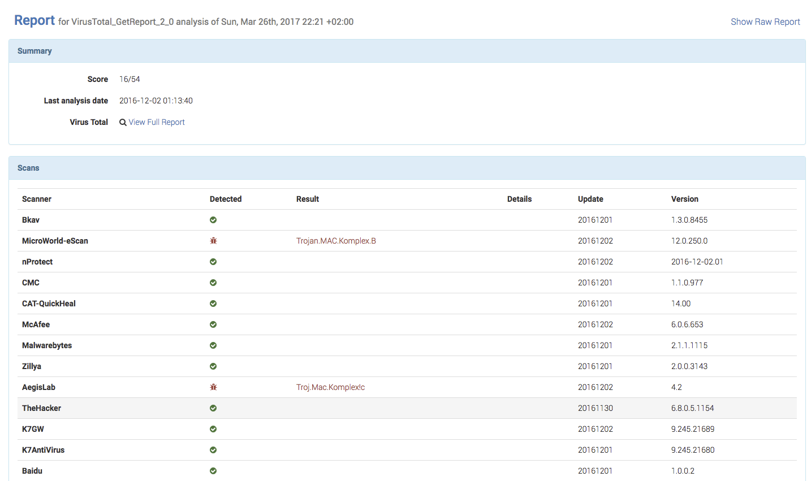Image resolution: width=807 pixels, height=481 pixels.
Task: Click the Scanner column header
Action: [x=37, y=199]
